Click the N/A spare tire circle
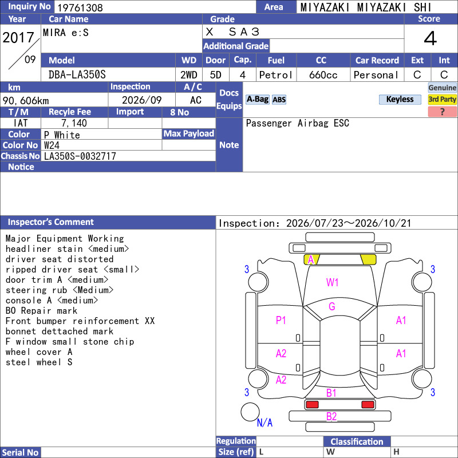The height and width of the screenshot is (458, 458). pyautogui.click(x=250, y=412)
